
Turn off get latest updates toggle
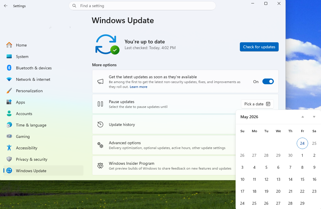tap(268, 82)
